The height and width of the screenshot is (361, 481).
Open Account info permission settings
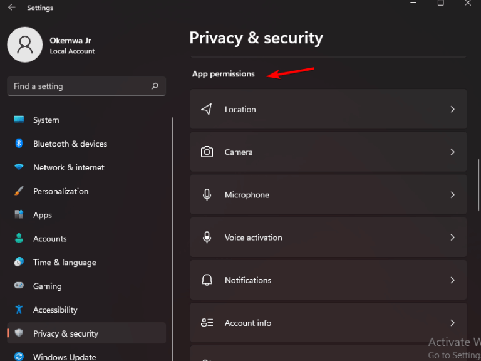click(329, 323)
